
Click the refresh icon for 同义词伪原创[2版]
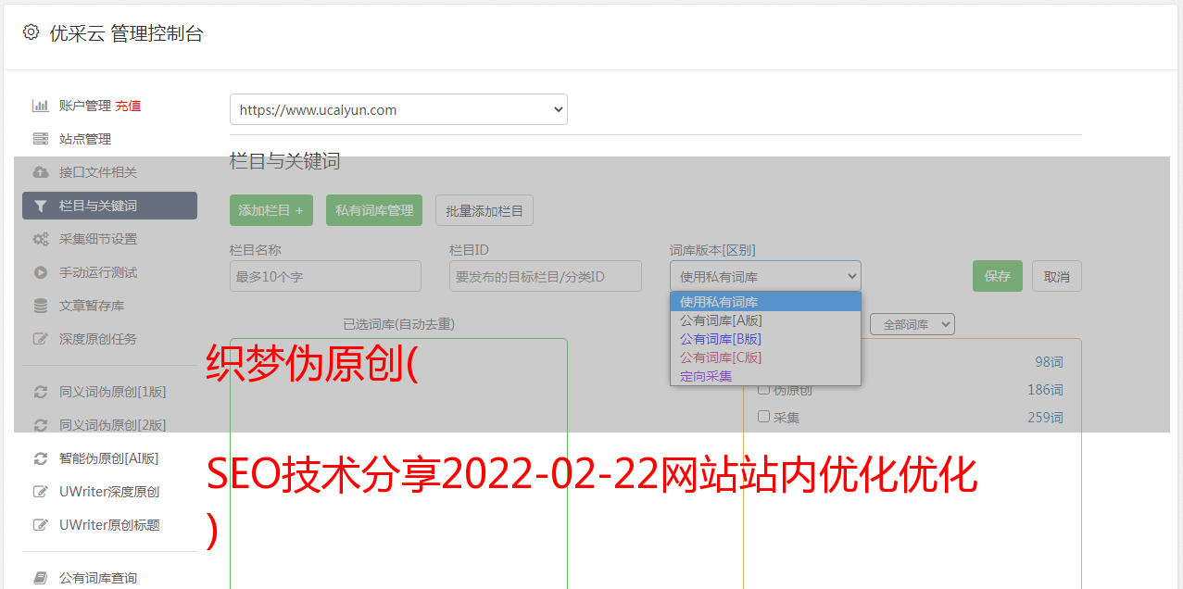[41, 425]
